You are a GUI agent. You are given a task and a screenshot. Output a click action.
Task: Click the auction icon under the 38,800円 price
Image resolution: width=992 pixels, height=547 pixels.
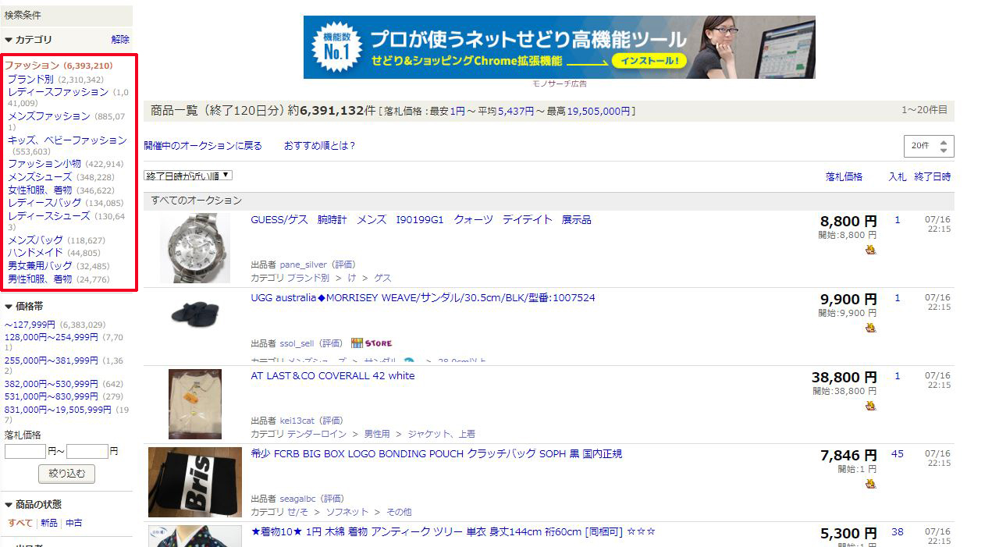[870, 406]
